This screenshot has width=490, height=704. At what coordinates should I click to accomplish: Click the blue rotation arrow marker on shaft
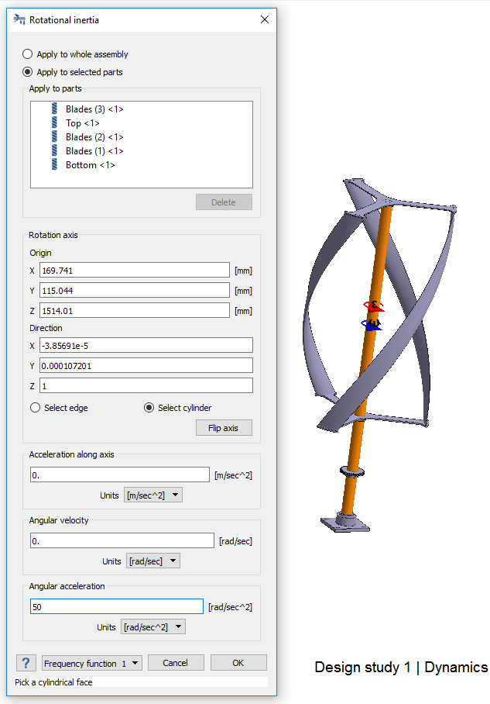[372, 324]
